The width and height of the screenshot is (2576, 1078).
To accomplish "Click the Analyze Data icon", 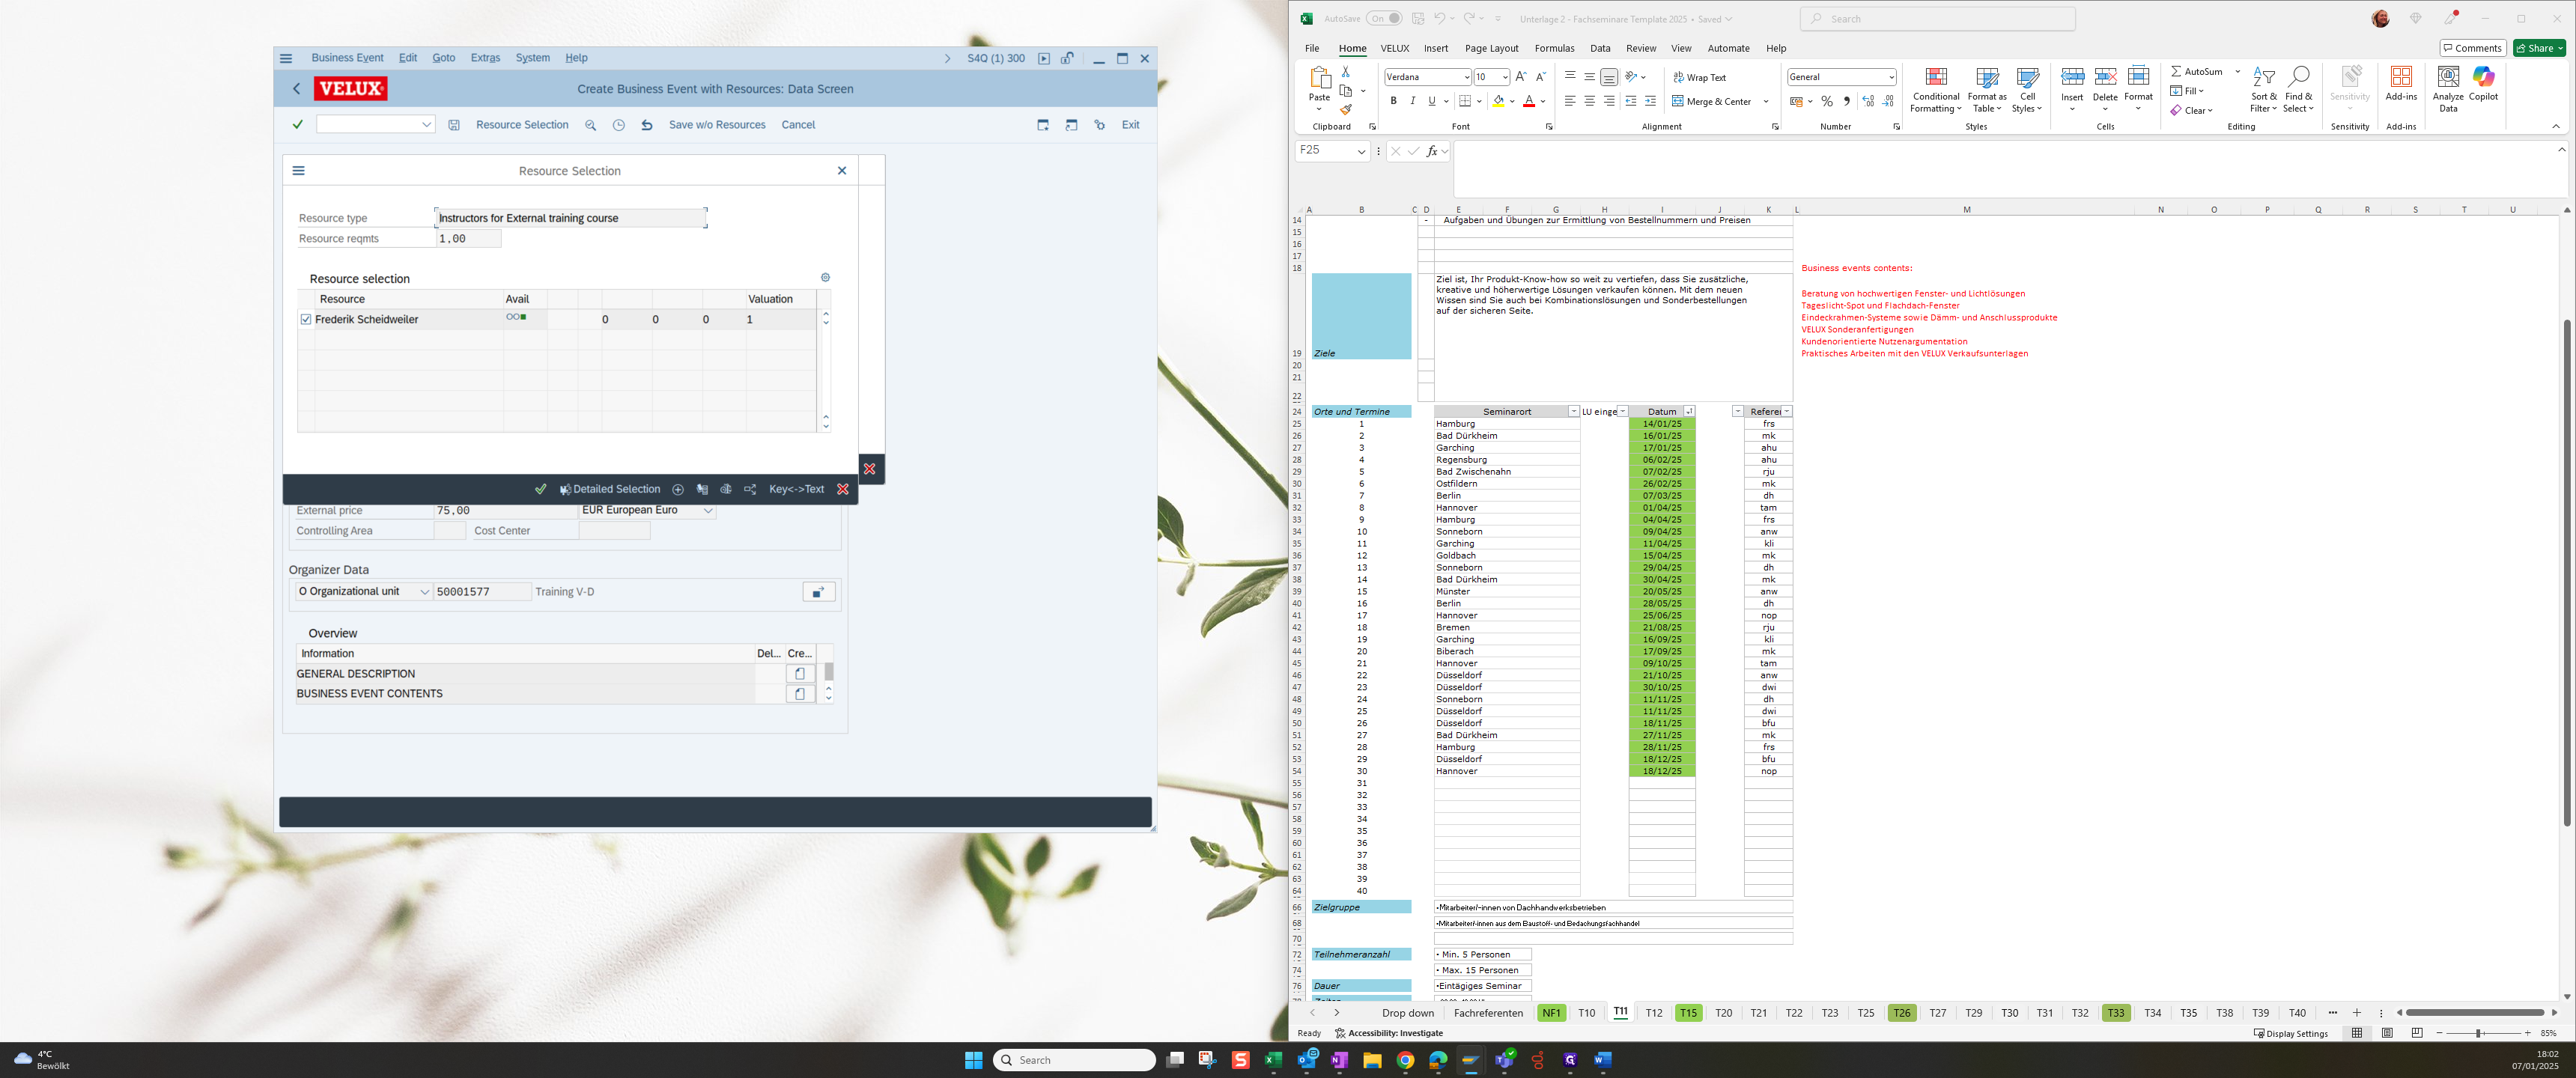I will pyautogui.click(x=2448, y=89).
